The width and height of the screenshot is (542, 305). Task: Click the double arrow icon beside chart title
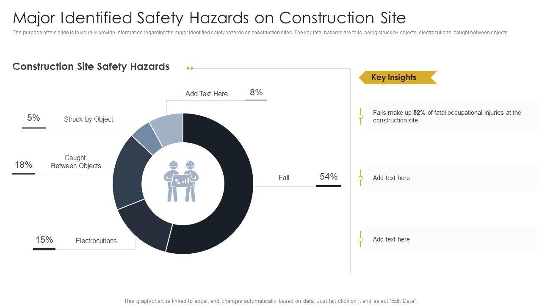pyautogui.click(x=191, y=68)
